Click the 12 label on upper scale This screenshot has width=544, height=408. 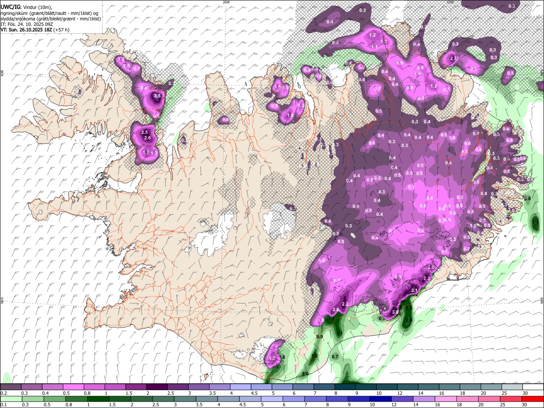tap(399, 393)
